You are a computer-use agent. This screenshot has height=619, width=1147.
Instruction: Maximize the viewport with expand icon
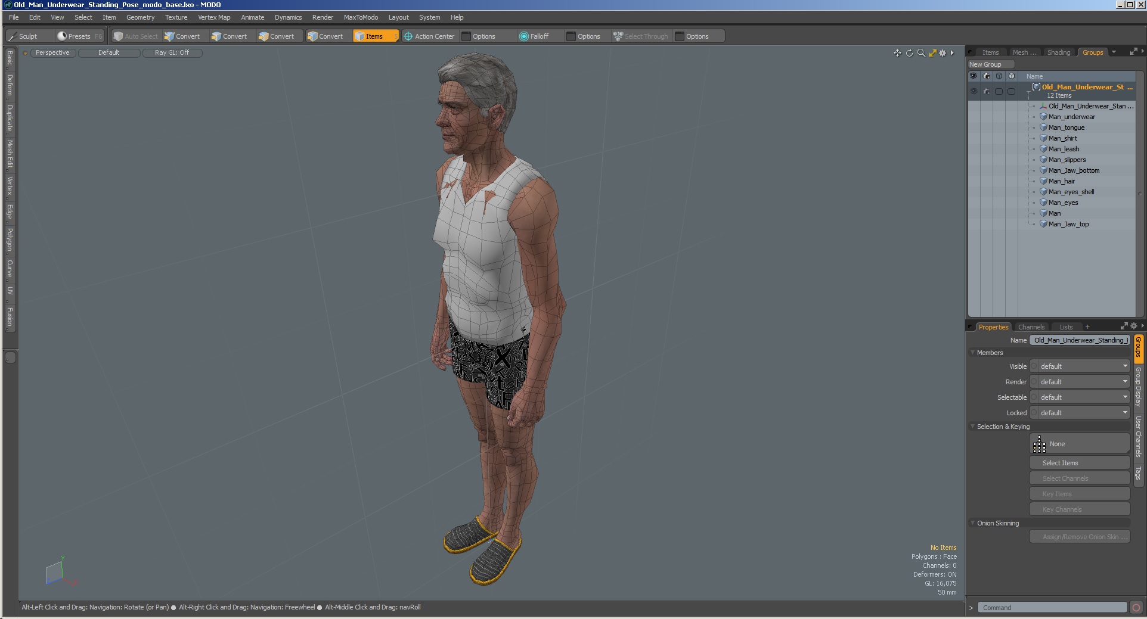click(x=932, y=53)
